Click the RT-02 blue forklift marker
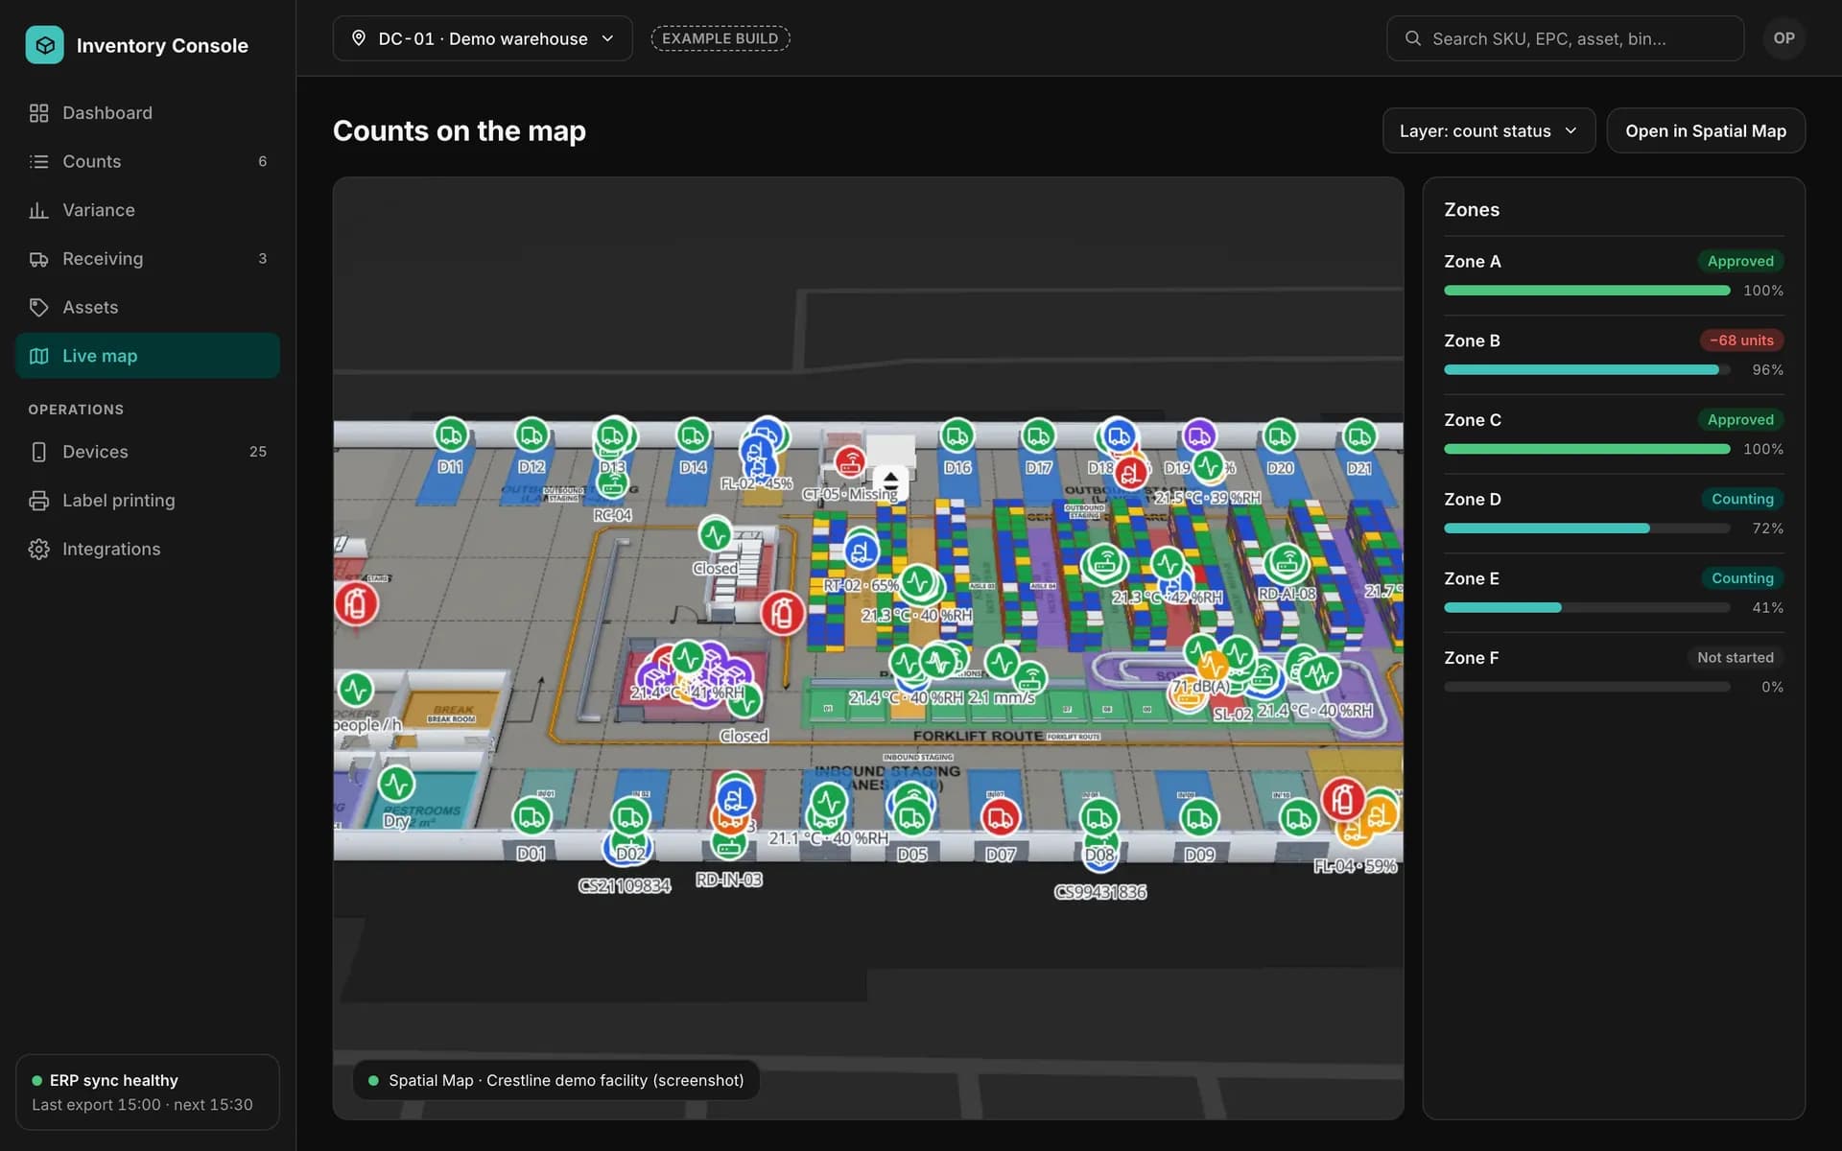 pyautogui.click(x=862, y=552)
